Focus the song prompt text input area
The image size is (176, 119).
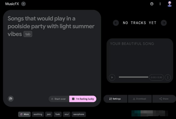tap(52, 58)
